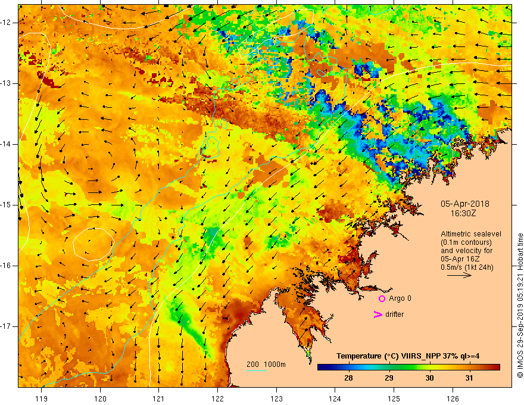Viewport: 524px width, 405px height.
Task: Click the 'drifter' legend label
Action: coord(394,314)
